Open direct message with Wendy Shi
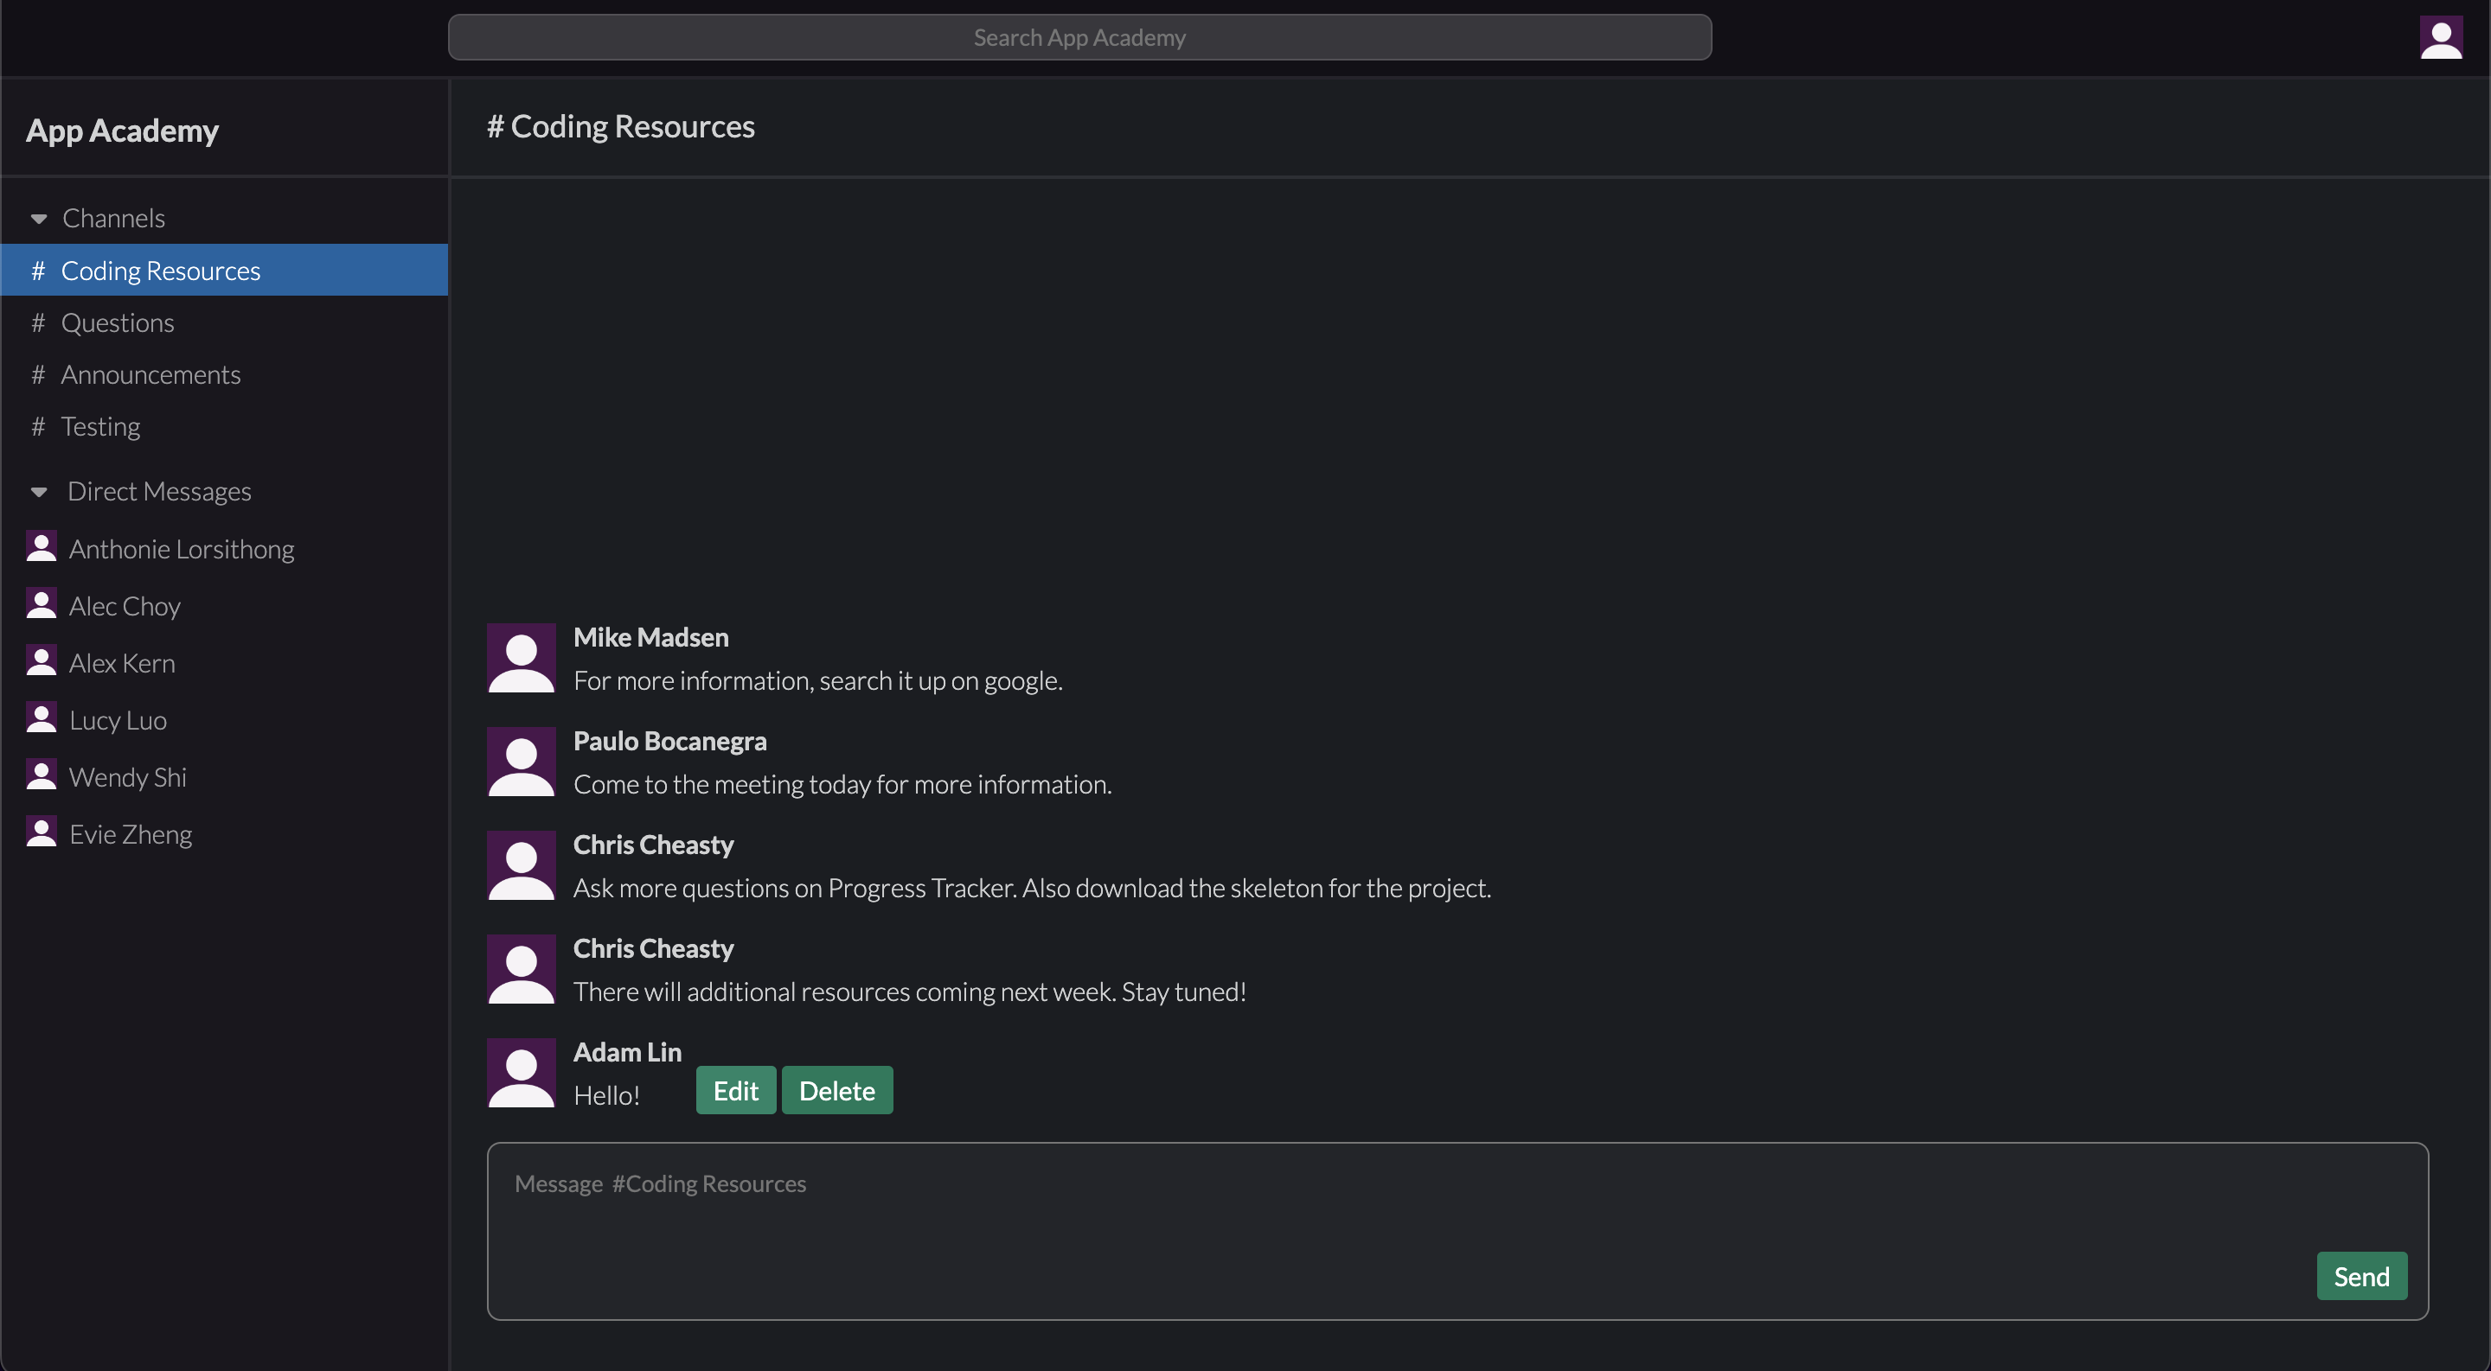The image size is (2491, 1371). coord(128,777)
